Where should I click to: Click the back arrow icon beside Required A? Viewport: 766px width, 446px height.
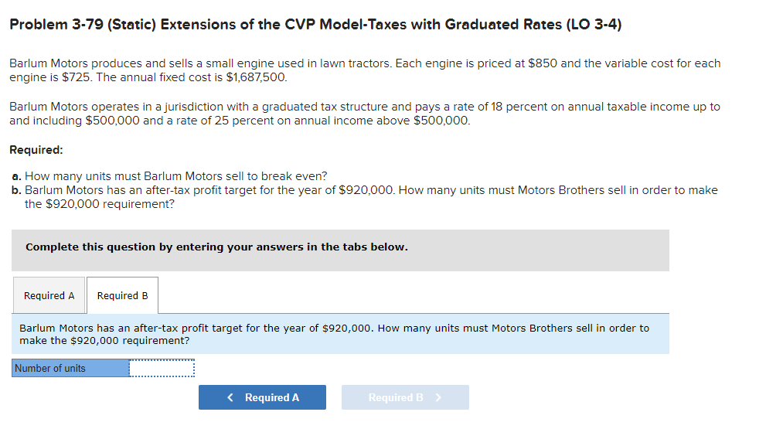[x=230, y=397]
